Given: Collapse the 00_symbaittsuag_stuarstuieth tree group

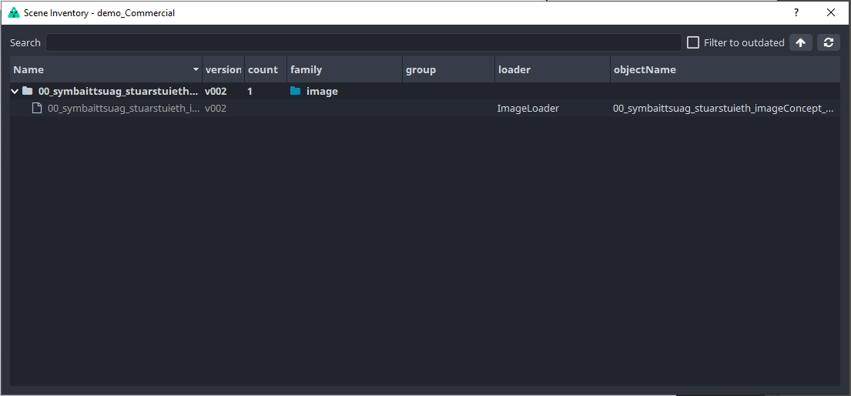Looking at the screenshot, I should tap(15, 91).
